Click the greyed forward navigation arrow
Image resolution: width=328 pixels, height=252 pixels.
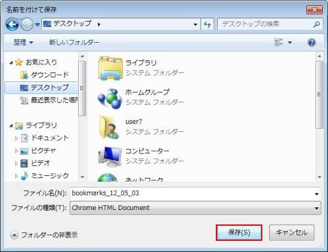(x=27, y=24)
